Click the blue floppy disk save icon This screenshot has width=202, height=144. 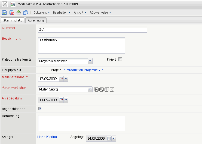click(x=4, y=12)
